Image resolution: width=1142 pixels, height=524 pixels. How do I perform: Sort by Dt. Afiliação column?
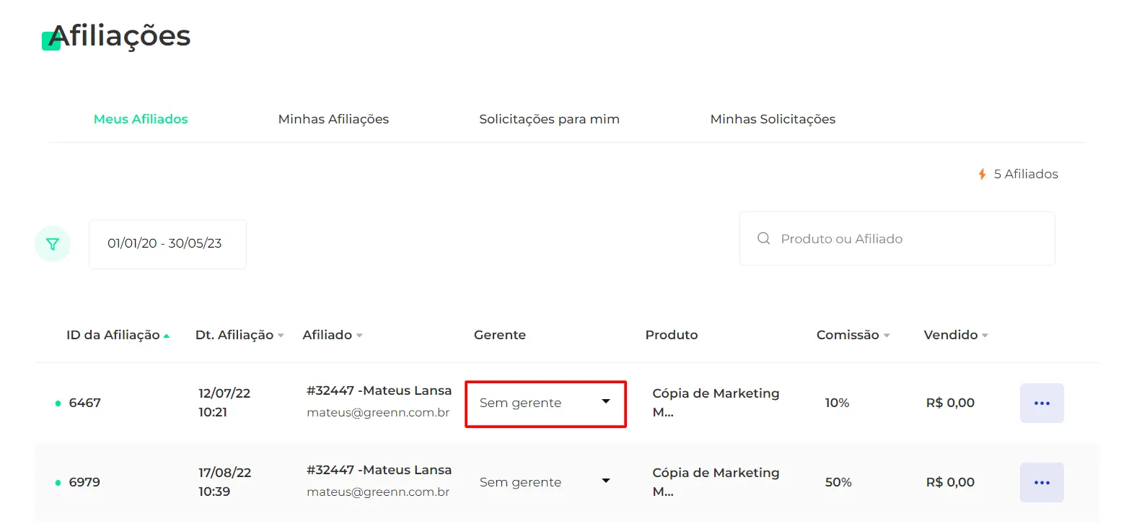(240, 335)
